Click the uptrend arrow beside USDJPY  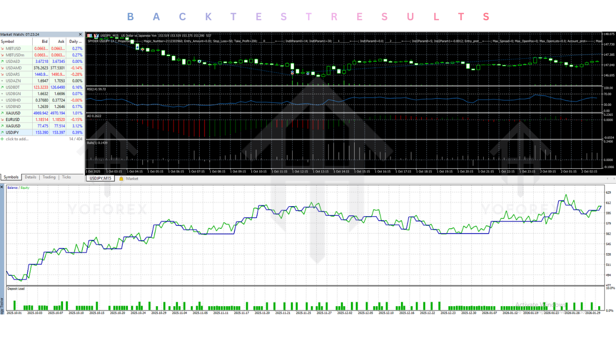click(2, 133)
